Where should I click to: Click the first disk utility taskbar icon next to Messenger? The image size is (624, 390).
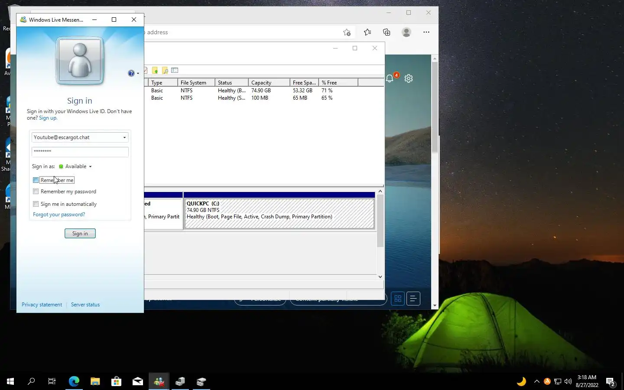[180, 381]
